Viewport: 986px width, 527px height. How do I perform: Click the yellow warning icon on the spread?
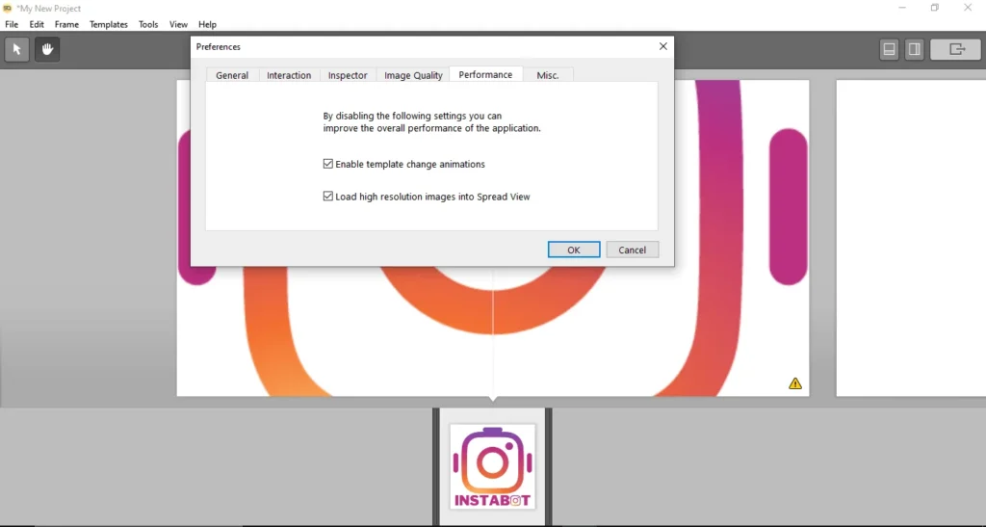pos(795,383)
